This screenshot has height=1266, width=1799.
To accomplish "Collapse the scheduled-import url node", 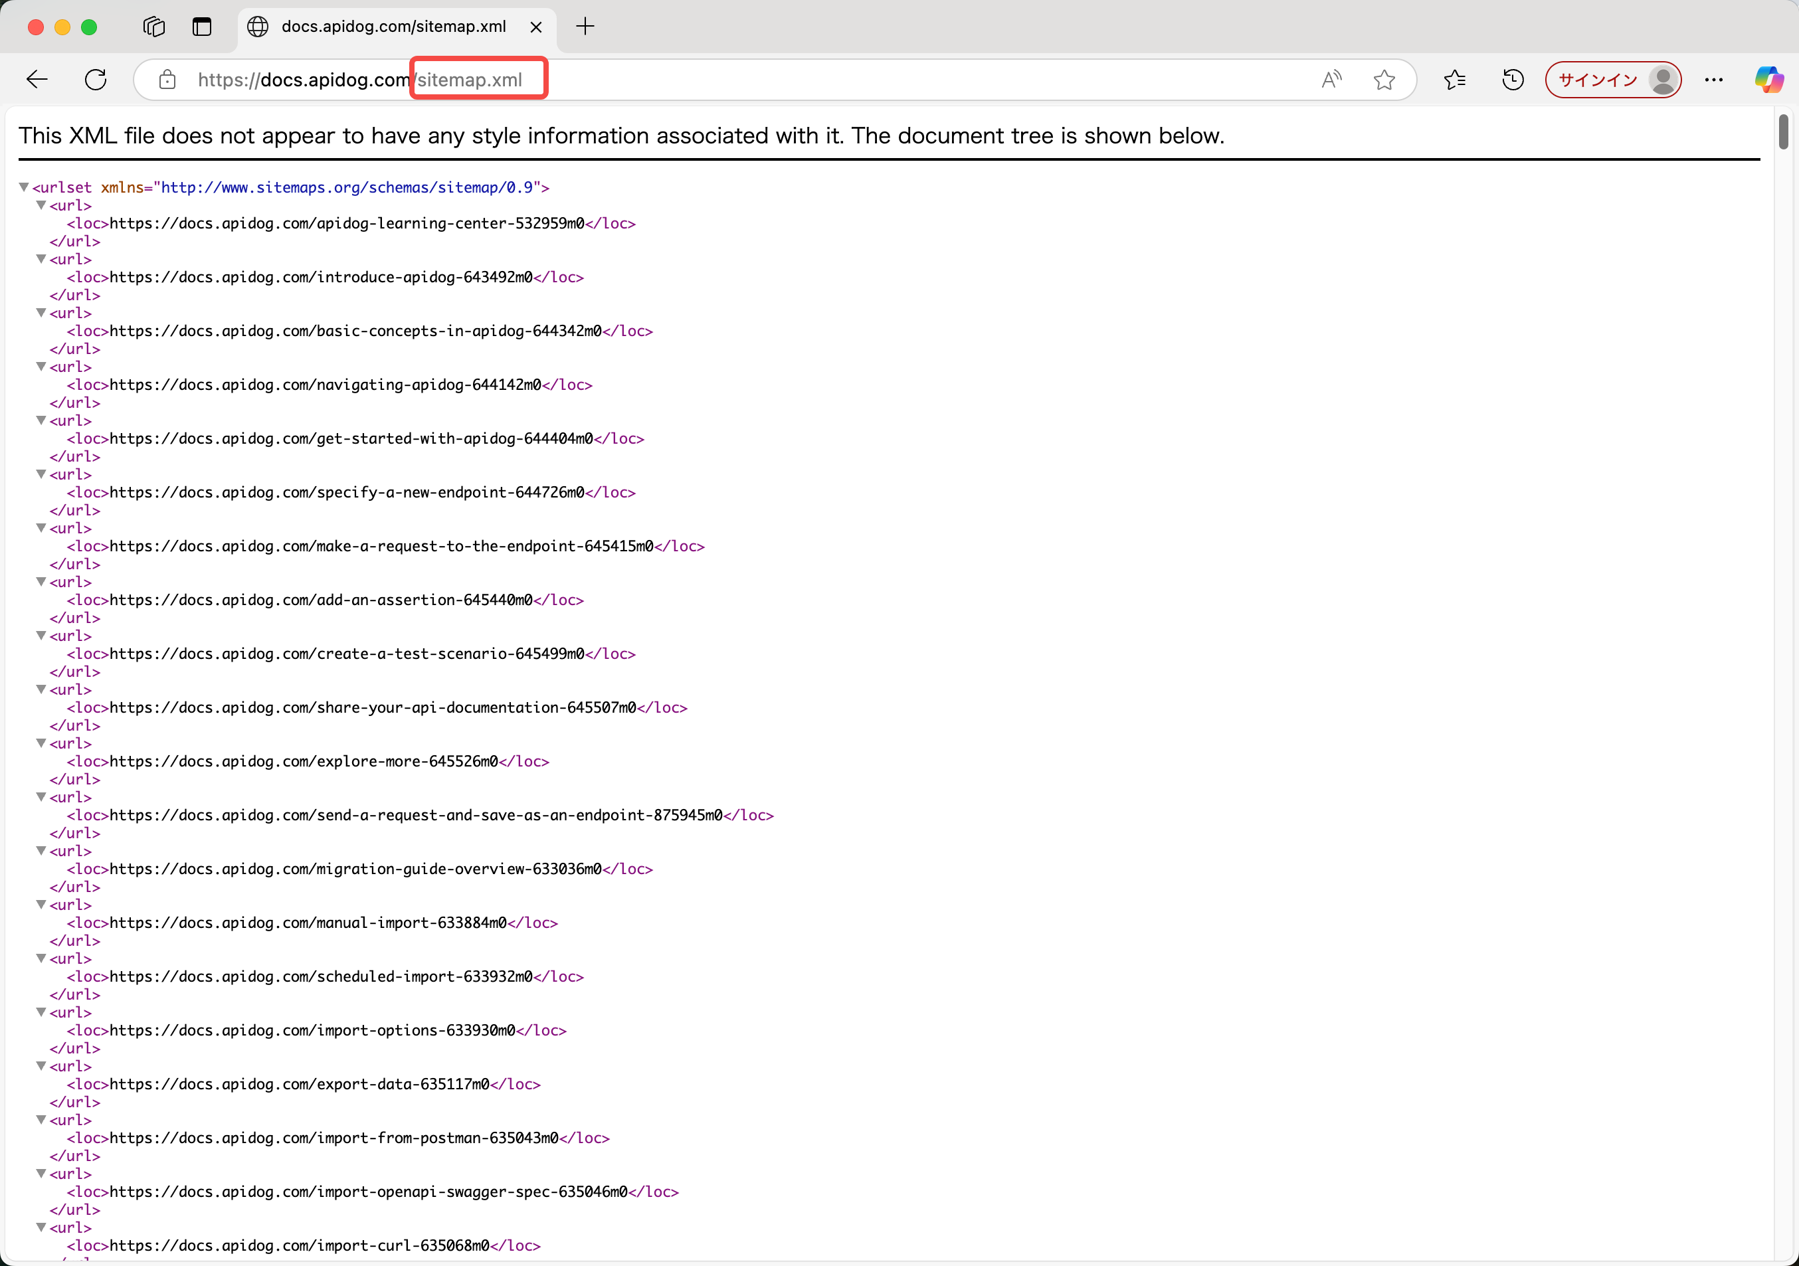I will pyautogui.click(x=41, y=958).
